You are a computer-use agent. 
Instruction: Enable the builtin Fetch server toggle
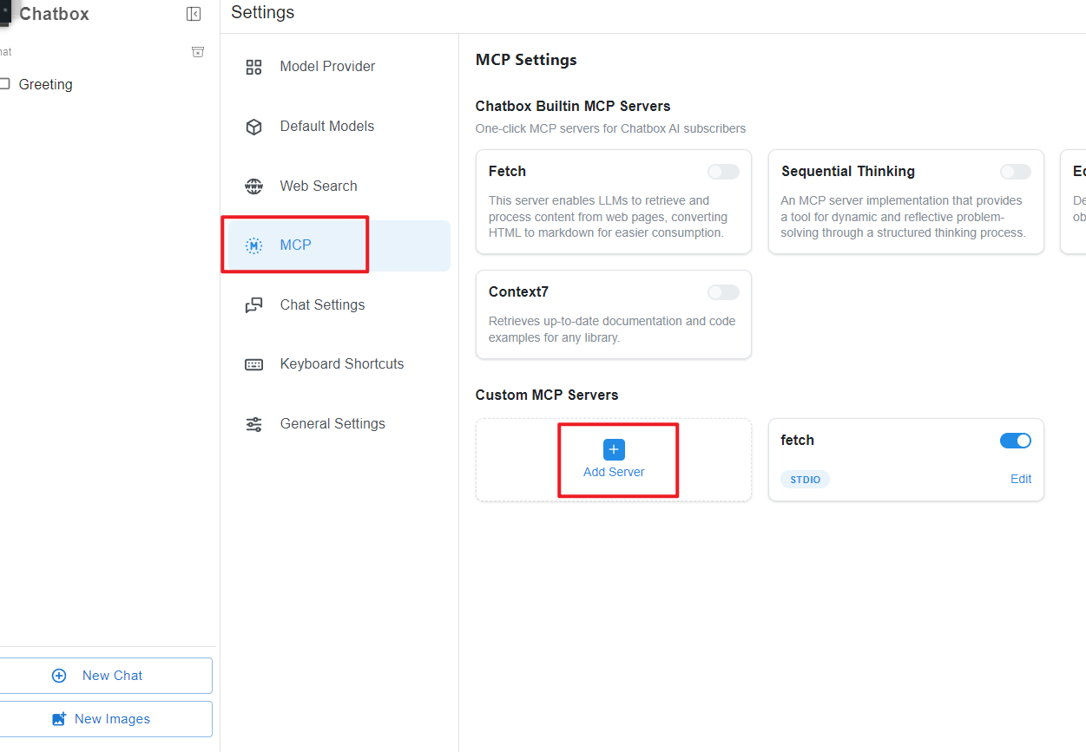click(723, 172)
